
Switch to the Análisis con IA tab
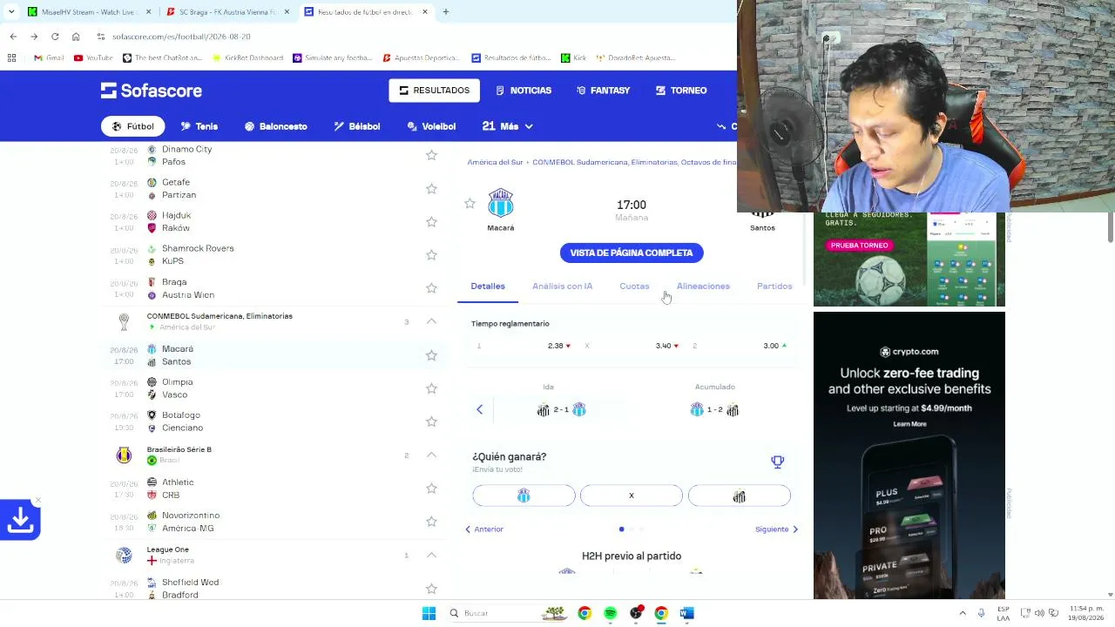(x=562, y=287)
